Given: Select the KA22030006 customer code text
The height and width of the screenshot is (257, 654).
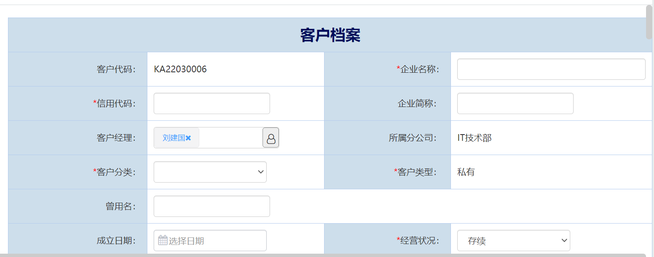Looking at the screenshot, I should point(180,69).
